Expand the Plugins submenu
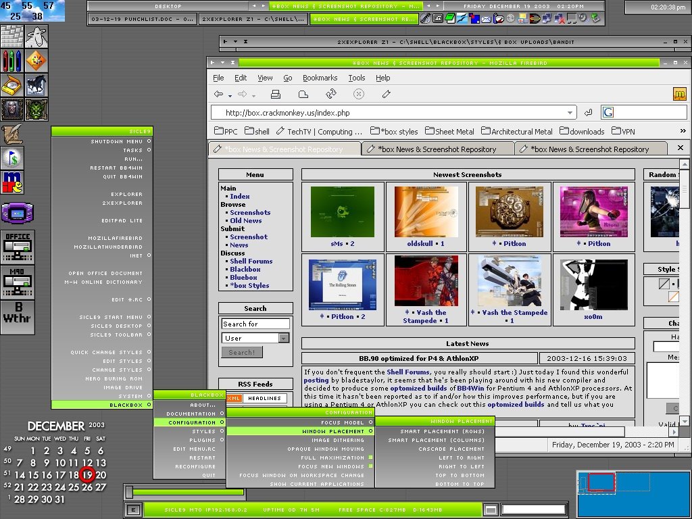This screenshot has height=519, width=692. [x=189, y=440]
